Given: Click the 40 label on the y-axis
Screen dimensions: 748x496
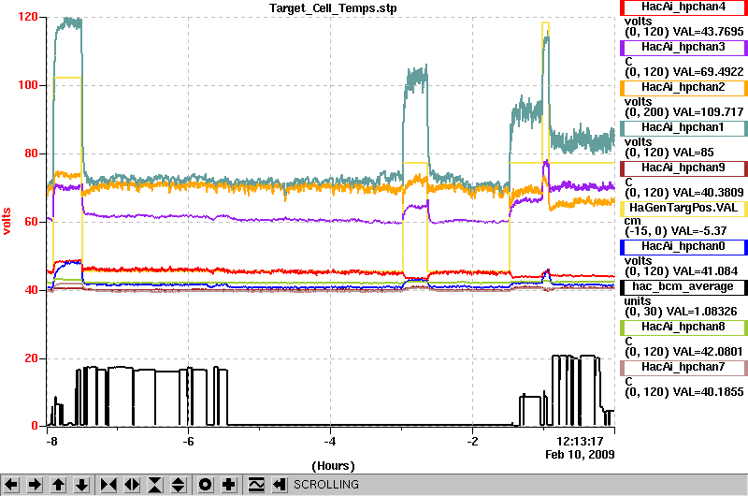Looking at the screenshot, I should tap(31, 290).
